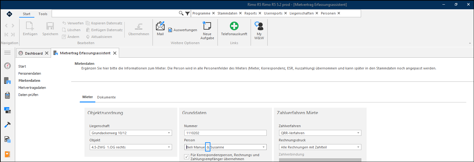
Task: Open the document table sidebar icon
Action: pos(7,139)
